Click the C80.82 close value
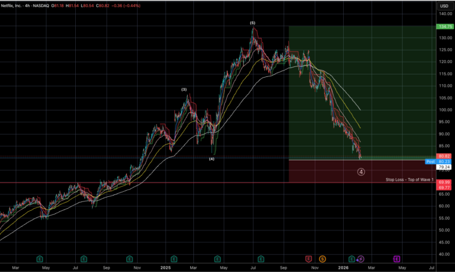Screen dimensions: 455x272 tap(103, 6)
